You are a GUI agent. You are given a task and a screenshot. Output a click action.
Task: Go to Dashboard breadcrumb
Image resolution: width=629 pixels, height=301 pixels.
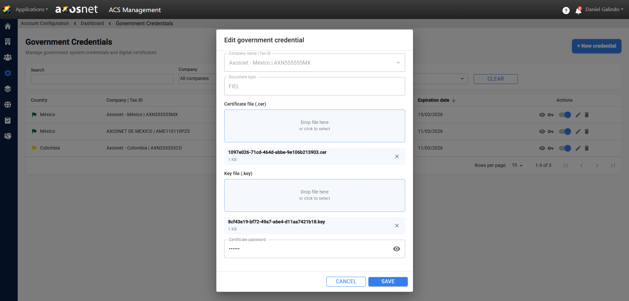pos(92,23)
